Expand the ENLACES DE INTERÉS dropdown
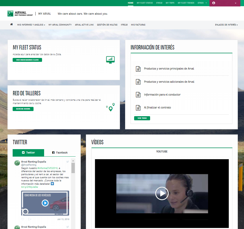The height and width of the screenshot is (229, 244). [x=226, y=24]
